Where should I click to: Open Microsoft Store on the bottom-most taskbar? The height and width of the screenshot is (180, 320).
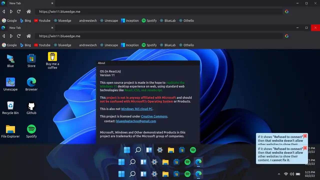(x=176, y=174)
